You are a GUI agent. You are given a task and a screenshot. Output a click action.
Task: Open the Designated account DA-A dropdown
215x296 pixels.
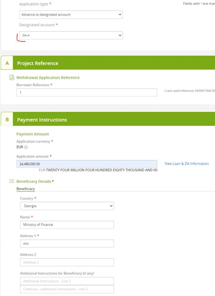71,35
